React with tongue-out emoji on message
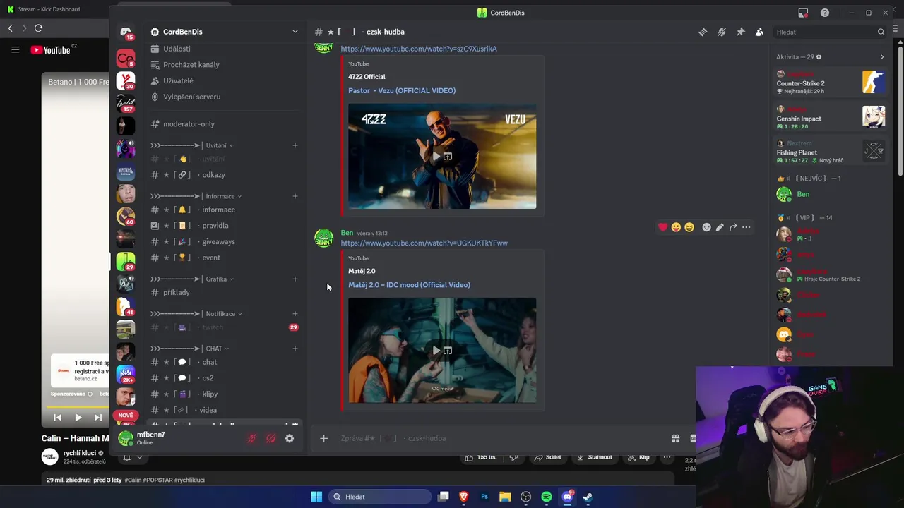 (x=676, y=227)
